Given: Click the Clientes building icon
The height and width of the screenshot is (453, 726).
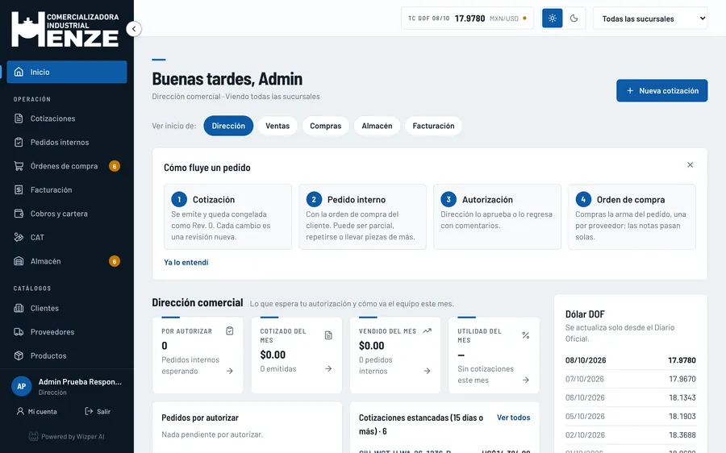Looking at the screenshot, I should click(x=19, y=308).
